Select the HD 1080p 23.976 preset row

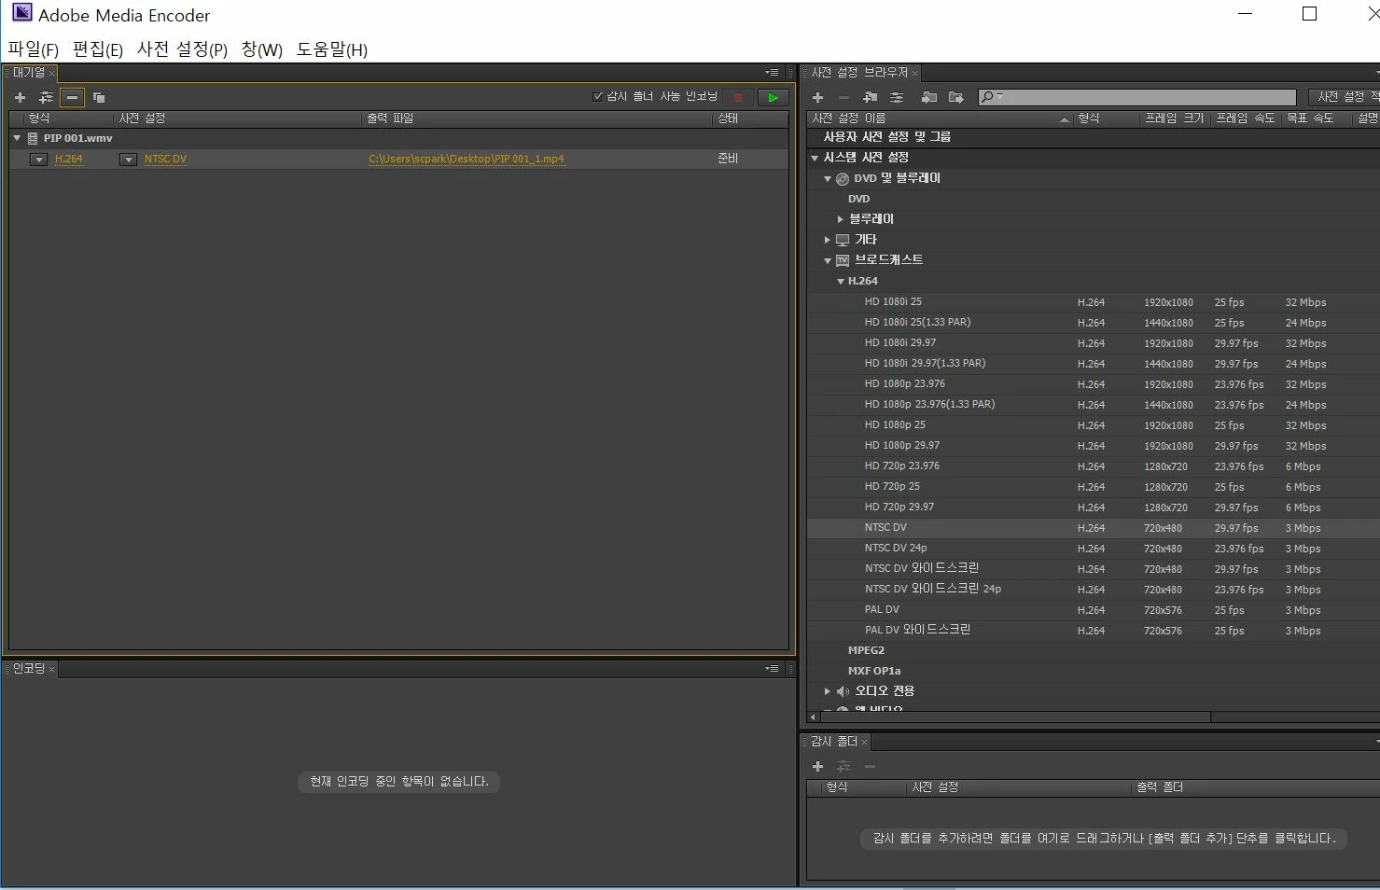pyautogui.click(x=1093, y=384)
